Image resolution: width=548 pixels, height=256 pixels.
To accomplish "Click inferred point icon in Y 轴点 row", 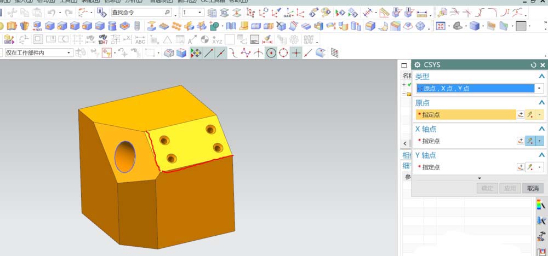I will tap(530, 167).
